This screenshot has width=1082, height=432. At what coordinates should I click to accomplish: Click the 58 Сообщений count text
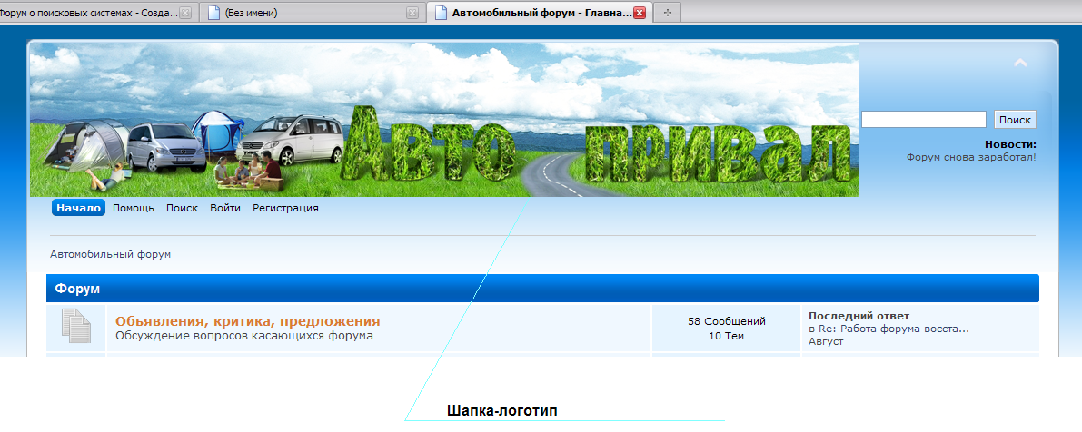(x=727, y=321)
